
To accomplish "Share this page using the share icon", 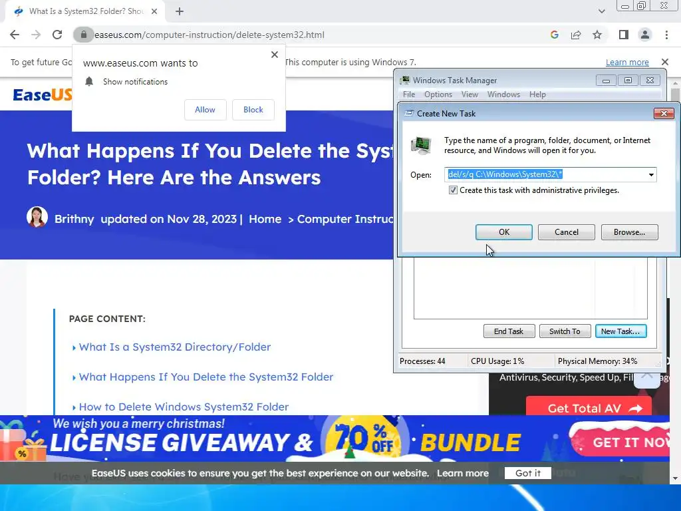I will [x=576, y=35].
